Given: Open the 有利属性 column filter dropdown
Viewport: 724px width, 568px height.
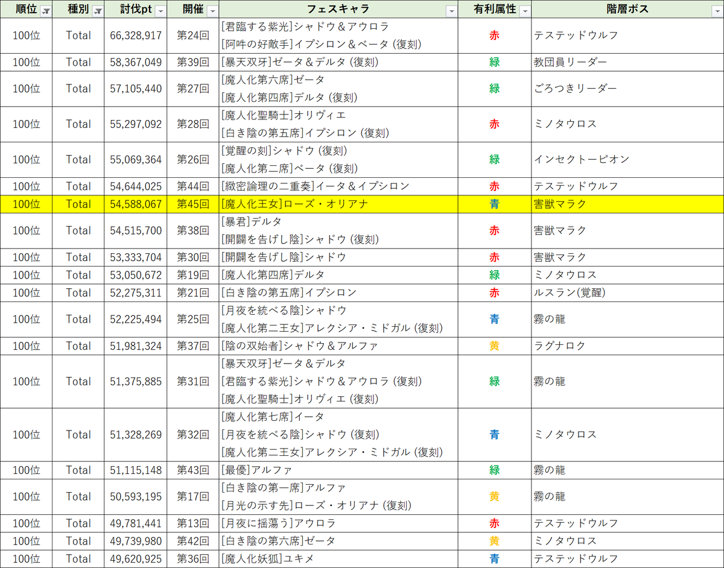Looking at the screenshot, I should pos(524,11).
